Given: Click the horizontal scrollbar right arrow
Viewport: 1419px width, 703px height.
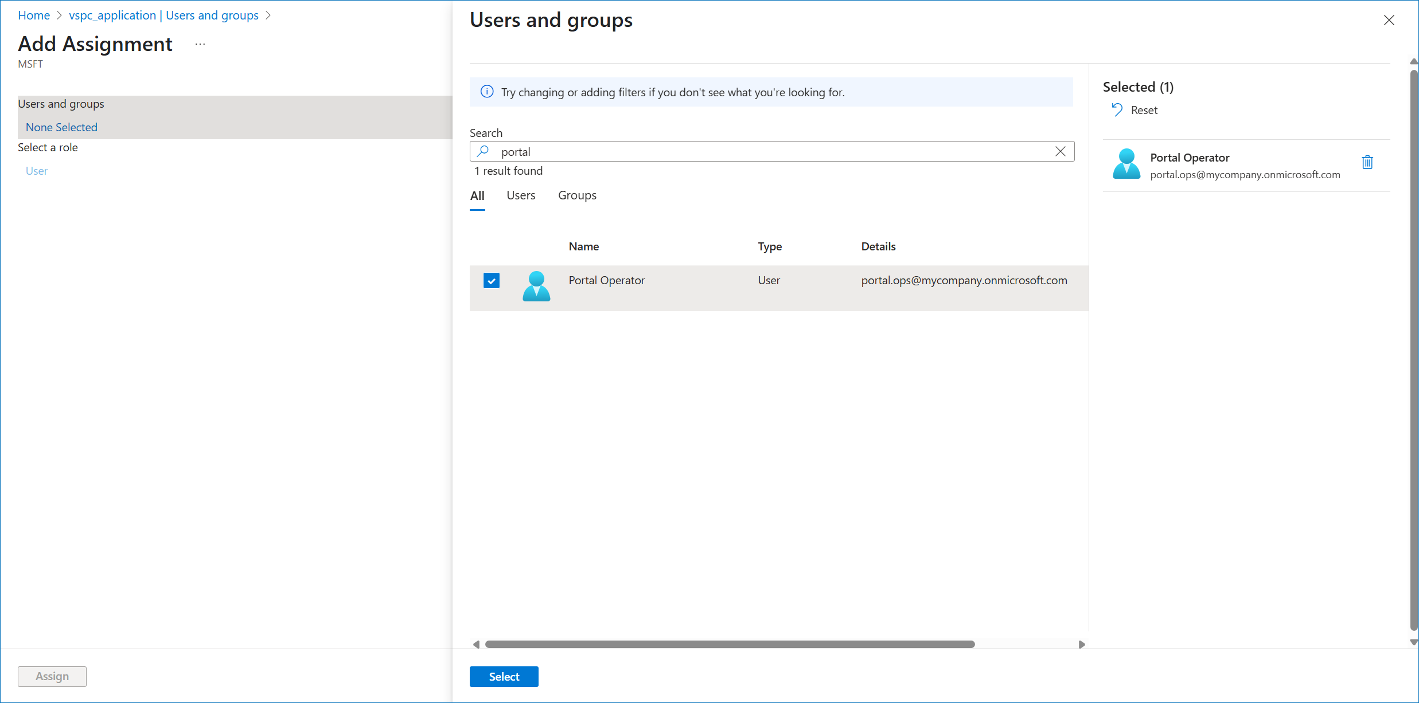Looking at the screenshot, I should [x=1081, y=645].
